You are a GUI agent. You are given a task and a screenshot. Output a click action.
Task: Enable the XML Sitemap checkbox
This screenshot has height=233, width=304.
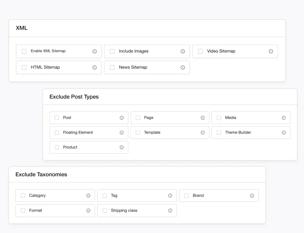point(24,51)
